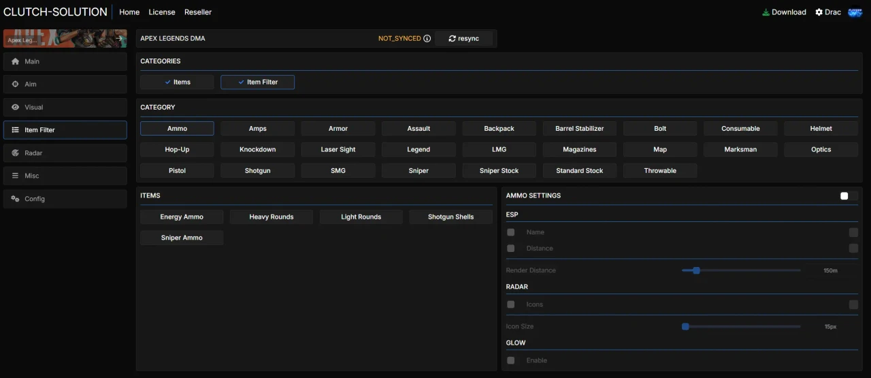Image resolution: width=871 pixels, height=378 pixels.
Task: Open the Pistol category
Action: pyautogui.click(x=177, y=171)
